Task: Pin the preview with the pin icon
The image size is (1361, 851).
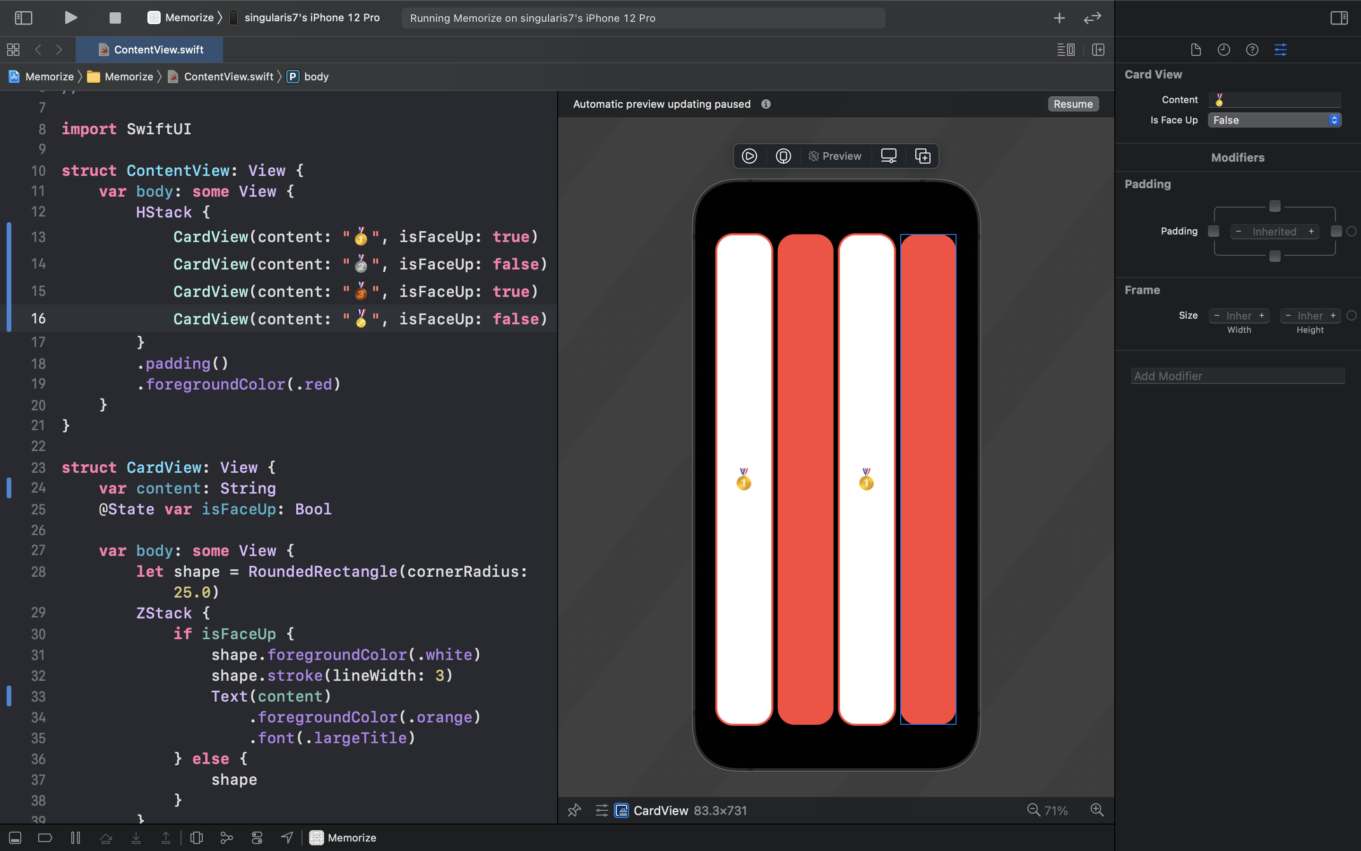Action: coord(574,810)
